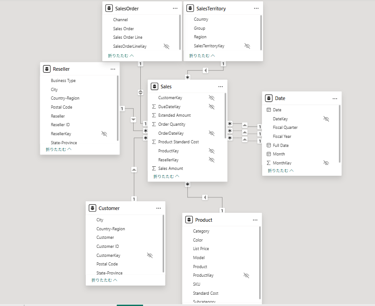Select the SalesTerritory relationship filter arrow
The width and height of the screenshot is (375, 306).
[205, 70]
